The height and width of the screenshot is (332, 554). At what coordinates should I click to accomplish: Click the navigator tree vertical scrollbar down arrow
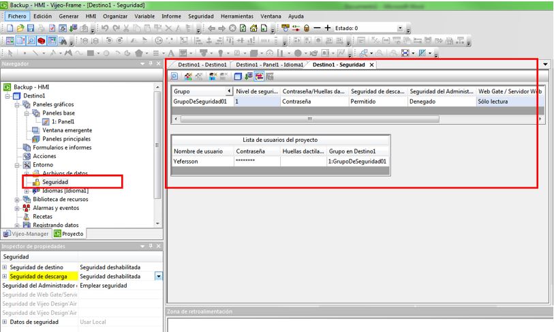[x=157, y=224]
